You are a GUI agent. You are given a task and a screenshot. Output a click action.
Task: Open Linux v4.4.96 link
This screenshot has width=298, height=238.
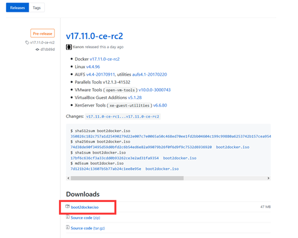coord(93,67)
